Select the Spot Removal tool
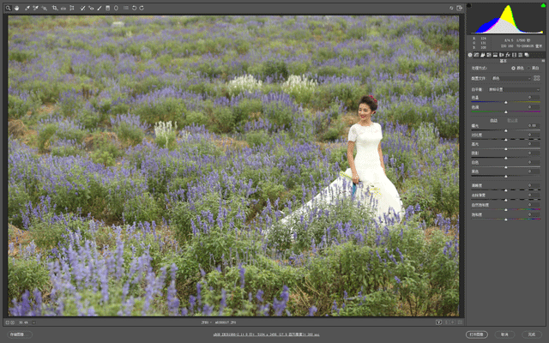Screen dimensions: 549x343 click(82, 8)
